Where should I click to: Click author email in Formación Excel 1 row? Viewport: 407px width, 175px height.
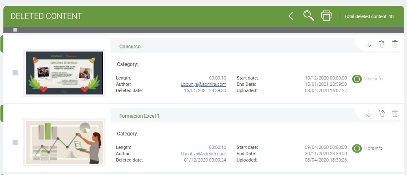click(203, 154)
